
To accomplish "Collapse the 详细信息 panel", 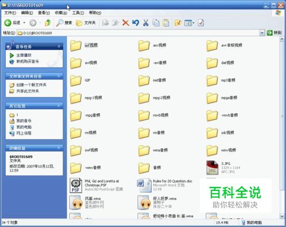I will point(59,148).
